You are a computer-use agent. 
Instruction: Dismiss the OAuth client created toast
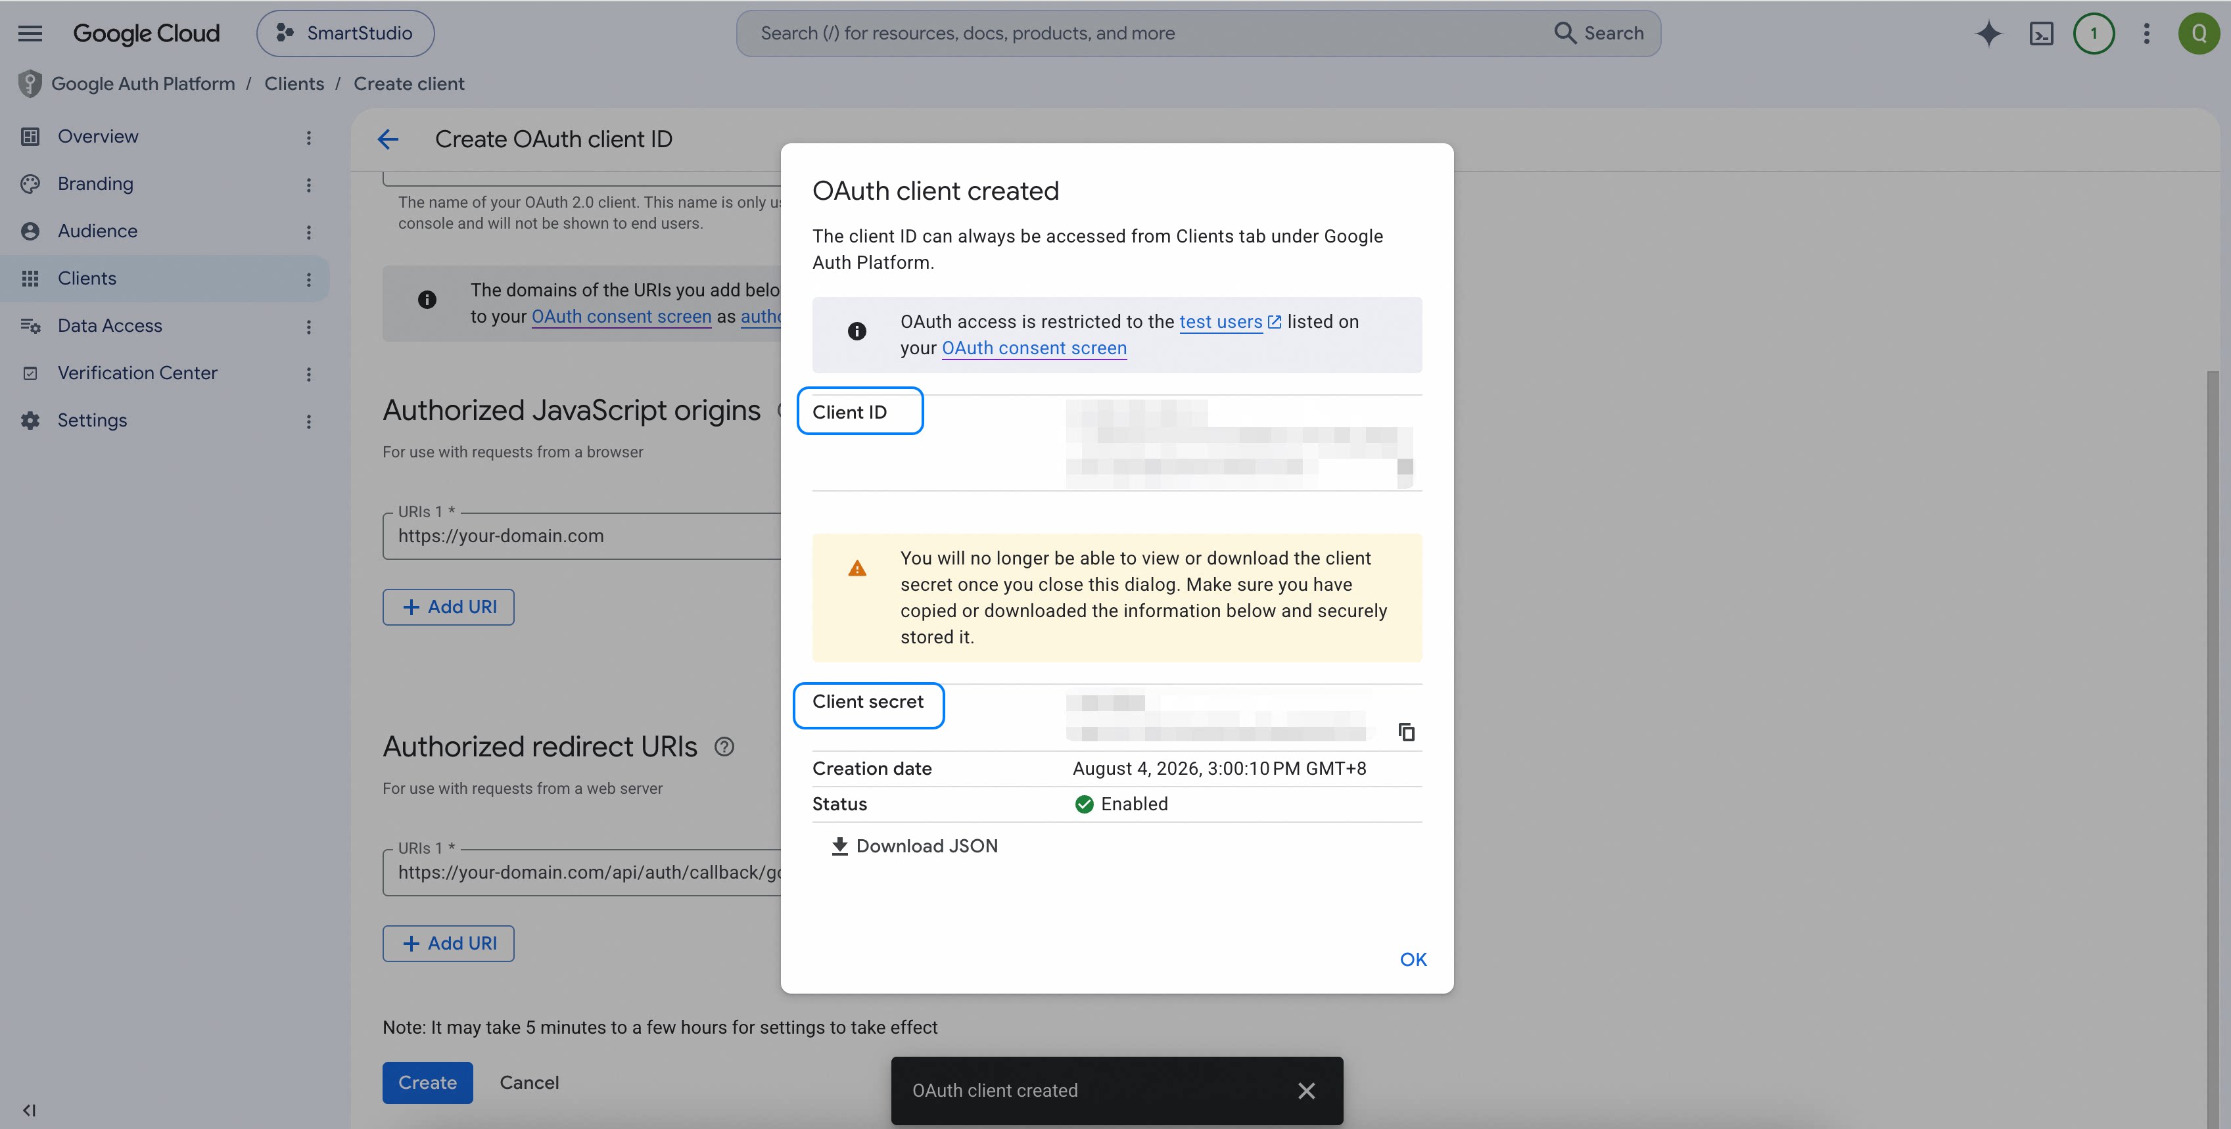click(1306, 1091)
